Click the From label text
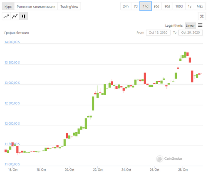This screenshot has width=208, height=178. [x=140, y=33]
